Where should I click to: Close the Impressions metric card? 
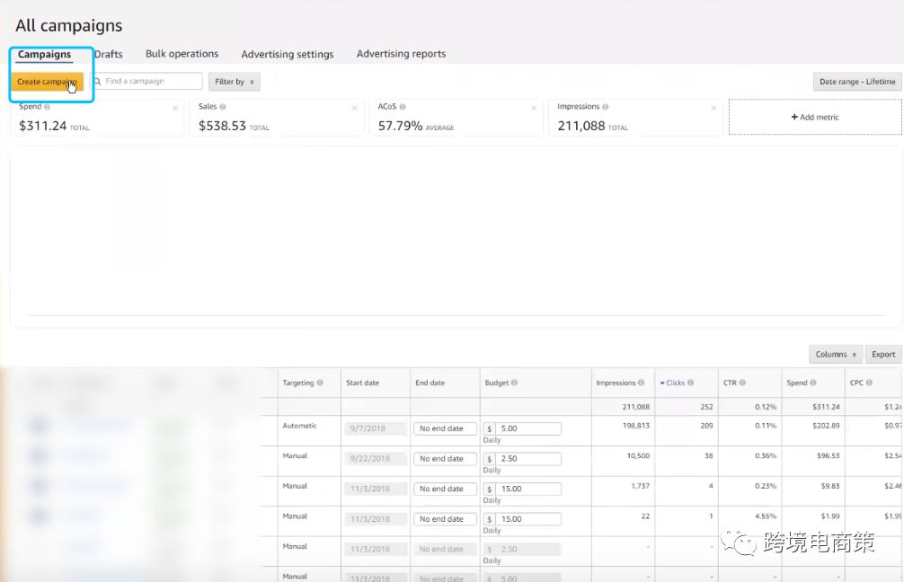[714, 109]
